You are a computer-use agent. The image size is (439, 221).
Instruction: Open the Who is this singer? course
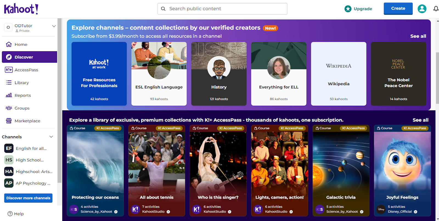click(218, 171)
